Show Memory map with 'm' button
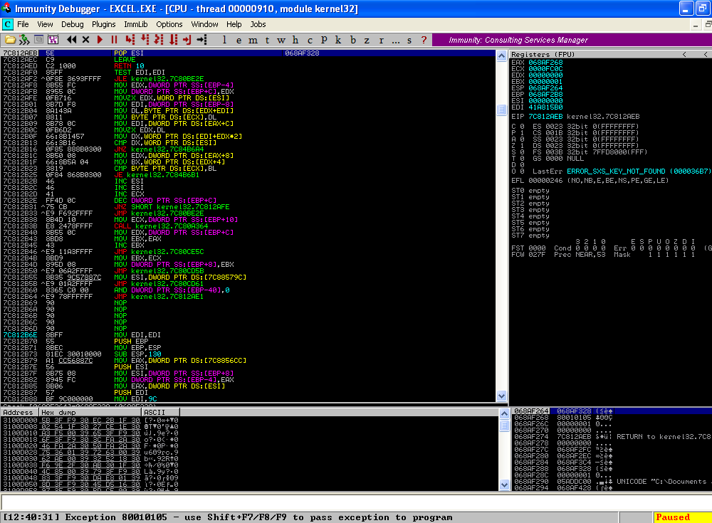Screen dimensions: 712x523 [x=253, y=40]
